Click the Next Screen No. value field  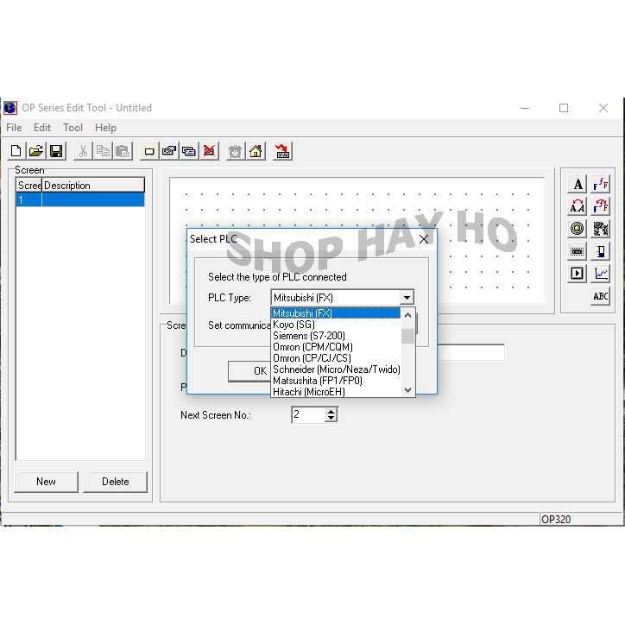pos(308,415)
